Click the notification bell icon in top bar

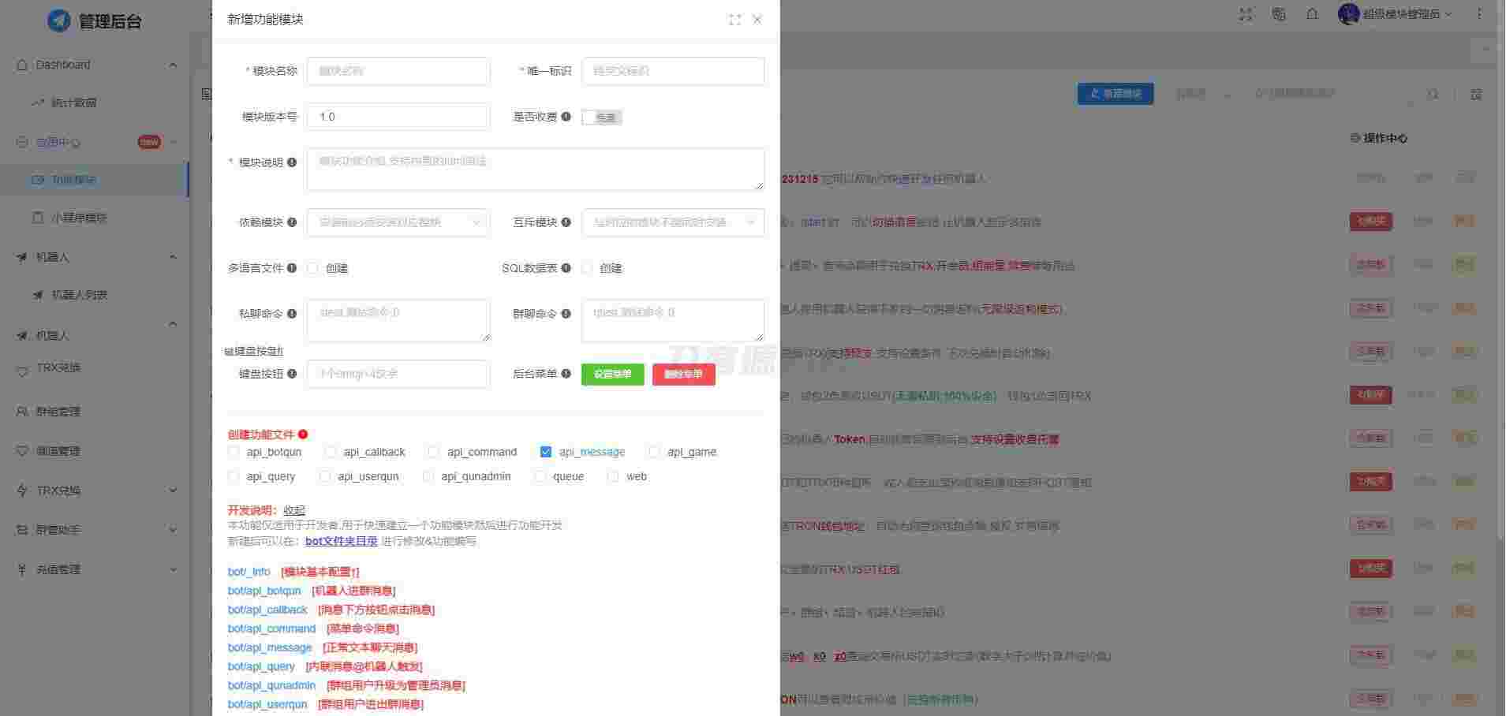coord(1312,14)
